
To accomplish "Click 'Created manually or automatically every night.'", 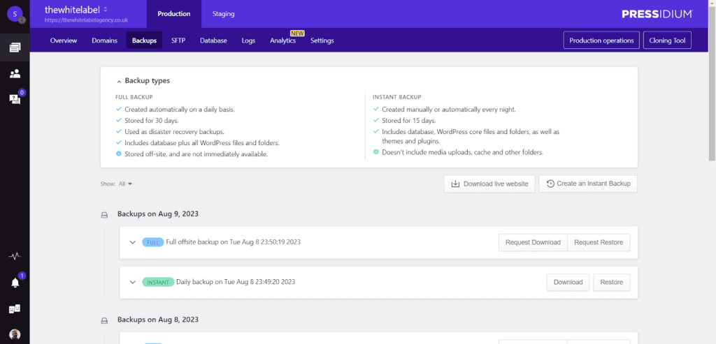I will [449, 110].
